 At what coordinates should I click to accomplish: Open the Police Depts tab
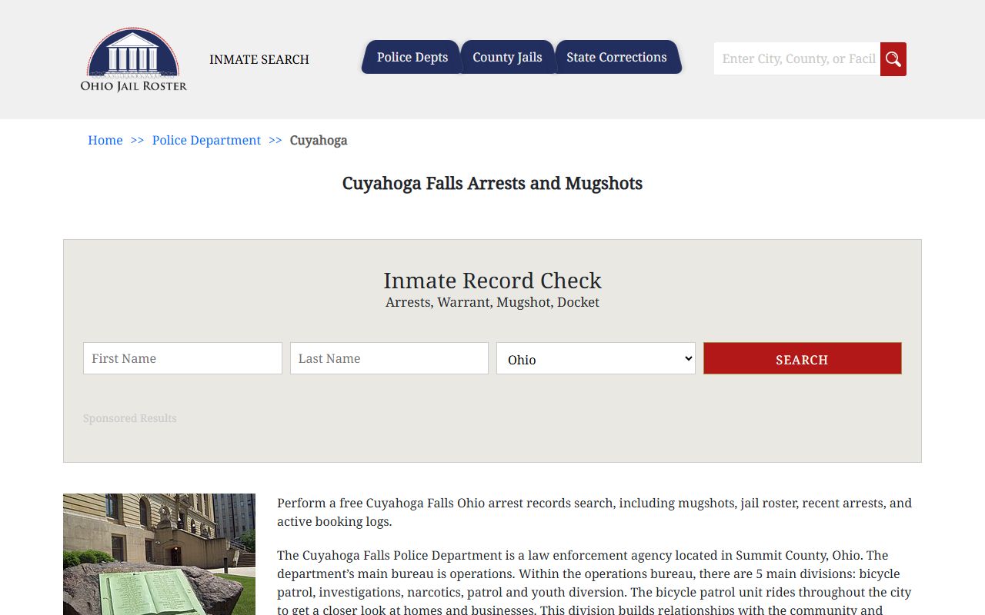(412, 57)
